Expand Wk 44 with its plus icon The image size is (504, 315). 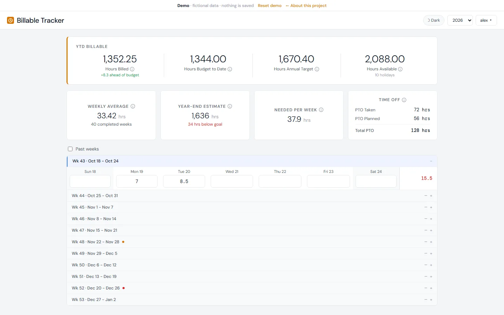[x=431, y=196]
